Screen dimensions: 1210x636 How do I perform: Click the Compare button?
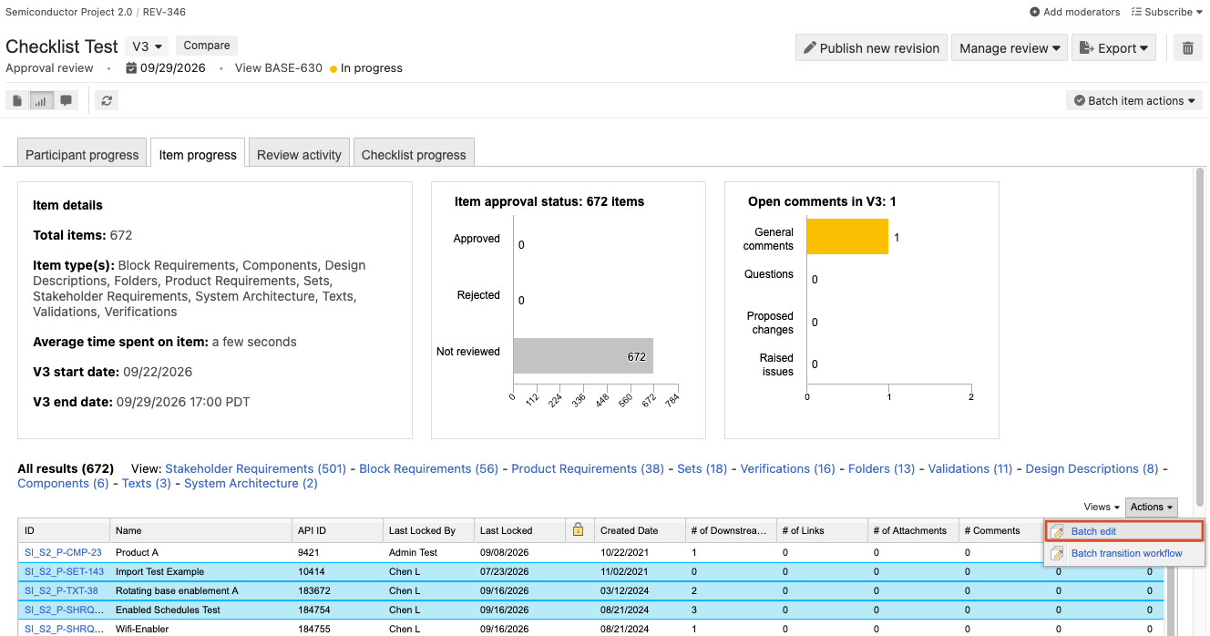click(x=207, y=46)
